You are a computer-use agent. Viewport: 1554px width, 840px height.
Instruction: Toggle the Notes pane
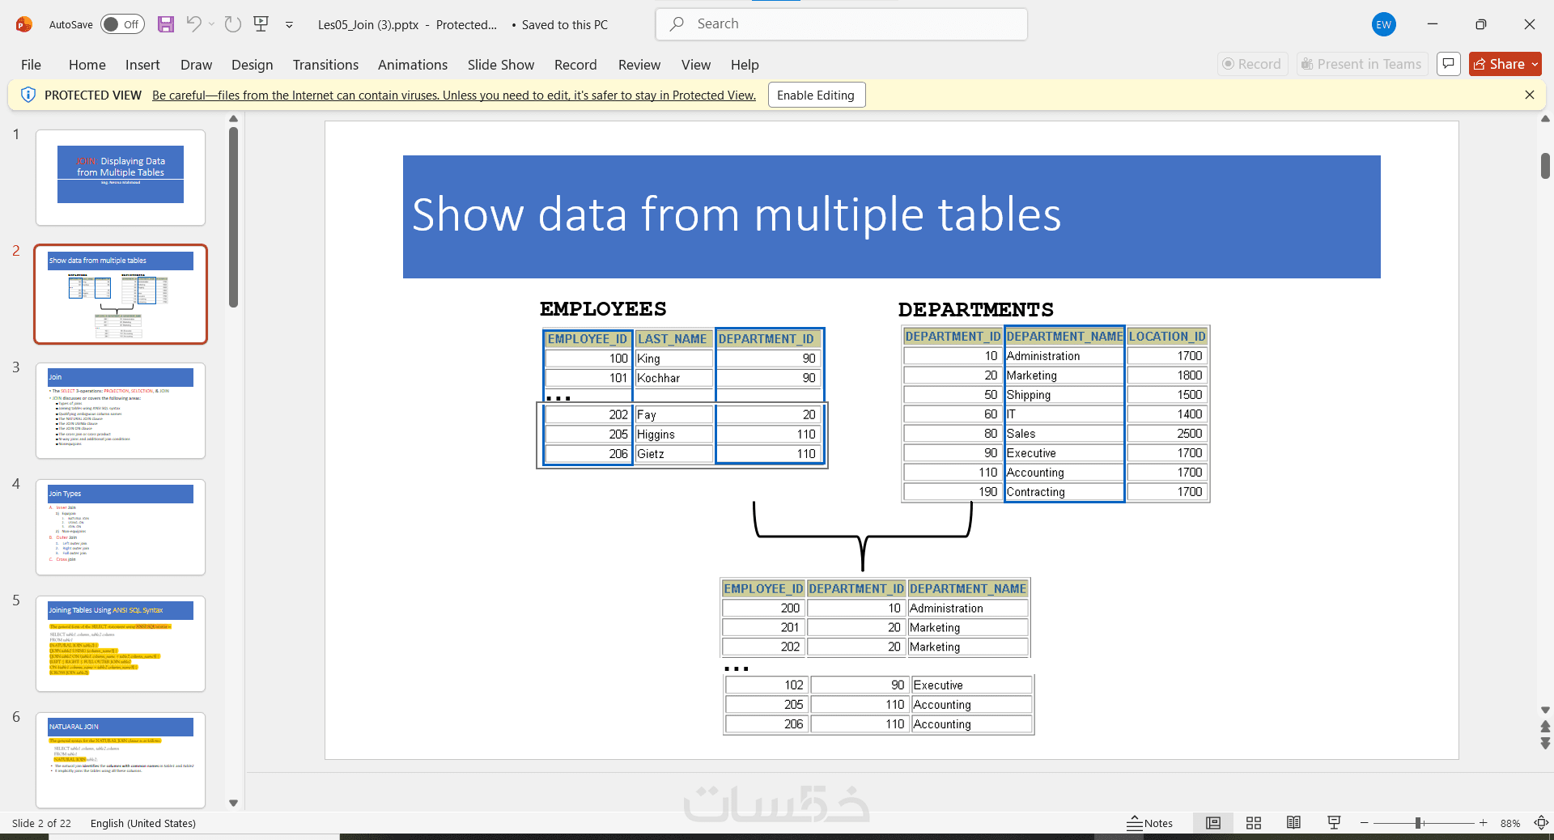[x=1149, y=823]
